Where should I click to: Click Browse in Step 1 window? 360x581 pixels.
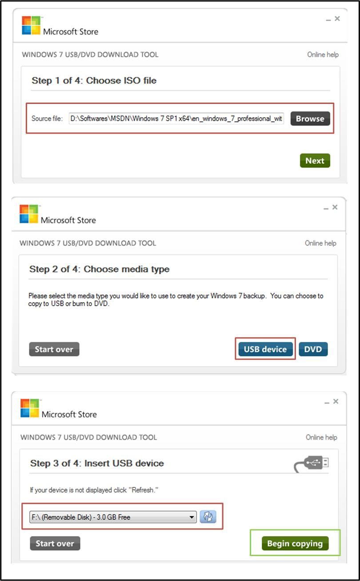coord(310,119)
